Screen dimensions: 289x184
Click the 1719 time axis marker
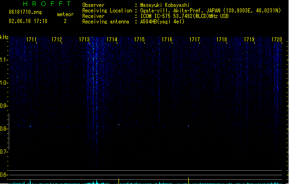[249, 40]
